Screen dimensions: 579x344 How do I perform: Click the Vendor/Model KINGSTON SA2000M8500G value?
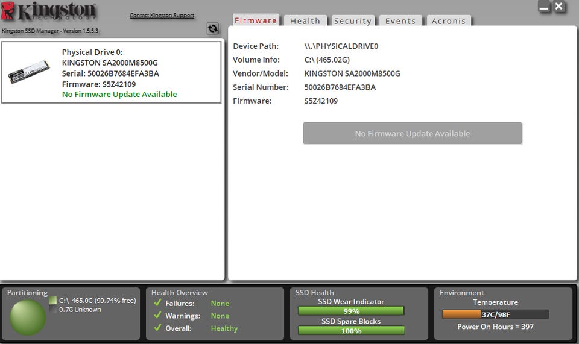click(352, 73)
